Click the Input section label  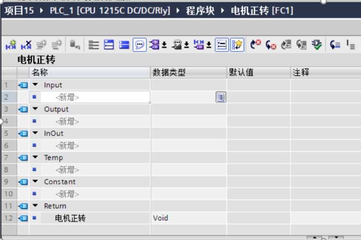[x=53, y=85]
